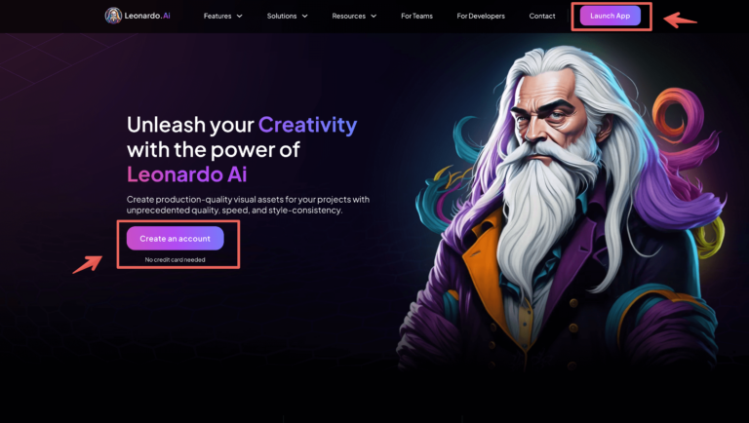Image resolution: width=749 pixels, height=423 pixels.
Task: Click the red arrow near Create an account
Action: pyautogui.click(x=88, y=264)
